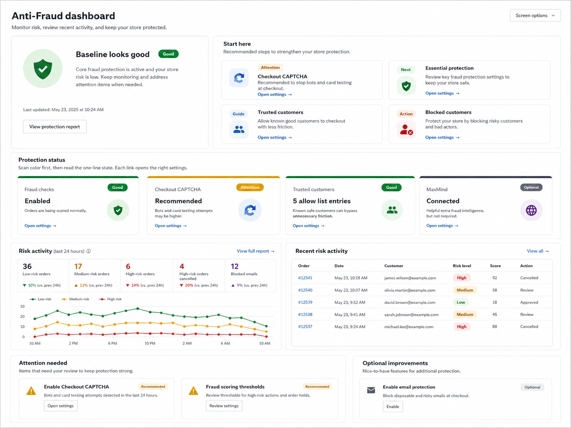Click the warning triangle beside Fraud scoring thresholds
The image size is (571, 428).
193,391
